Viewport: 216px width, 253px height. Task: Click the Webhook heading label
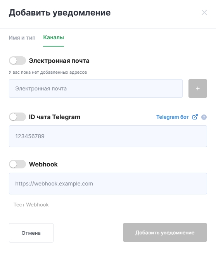(43, 164)
